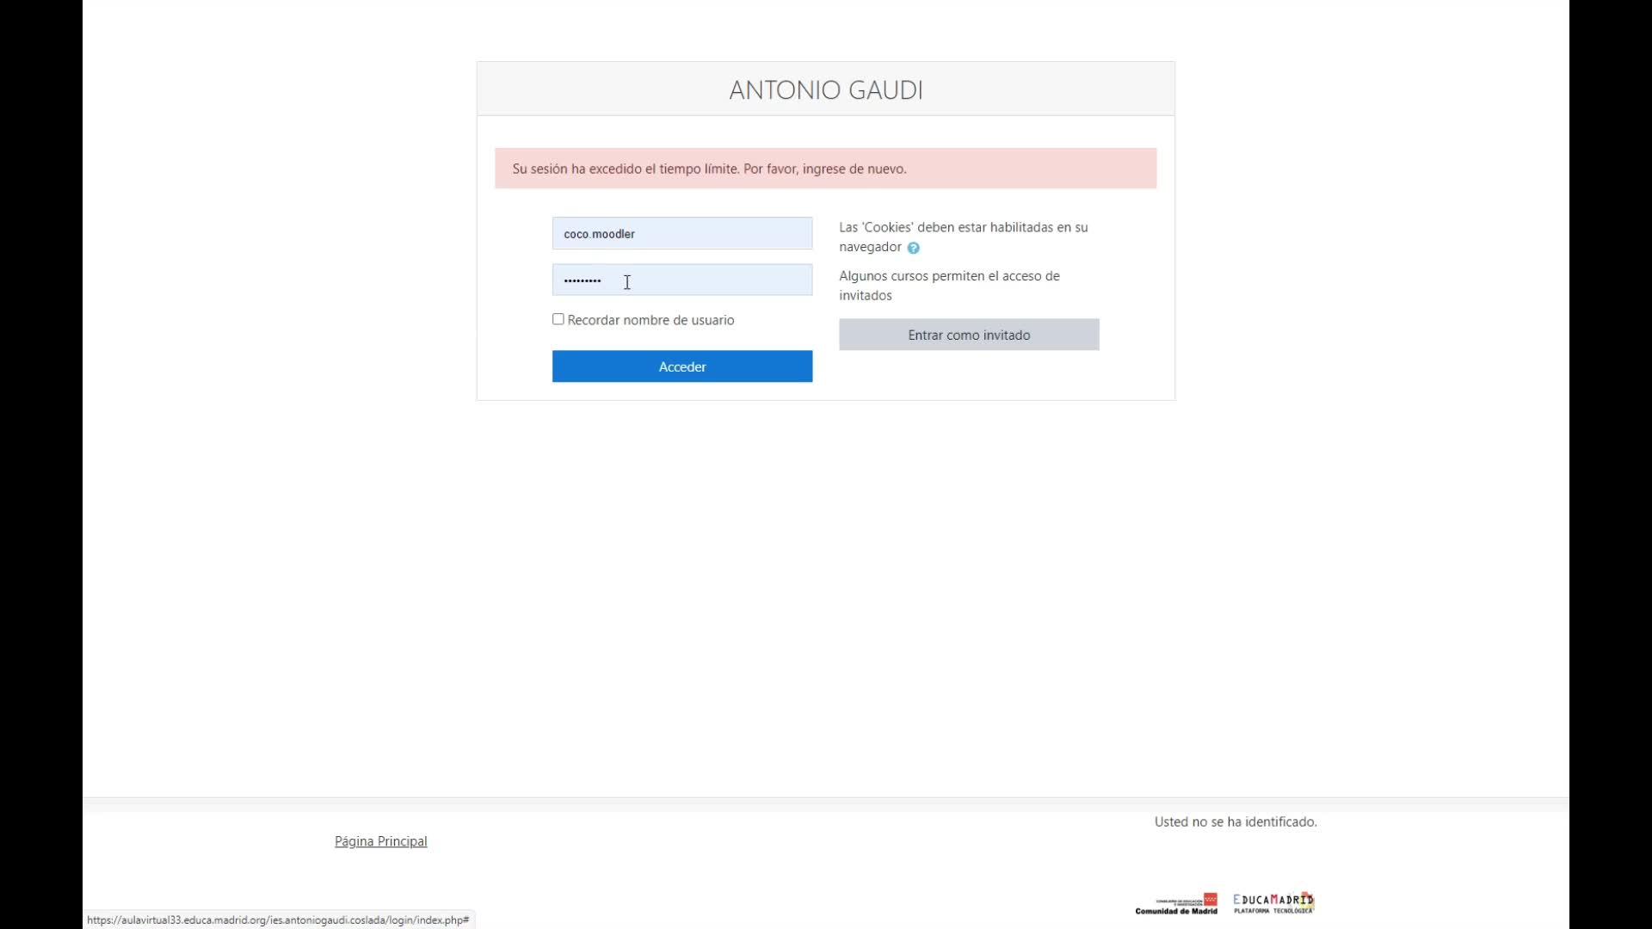Click the status bar URL preview
Viewport: 1652px width, 929px height.
tap(278, 920)
